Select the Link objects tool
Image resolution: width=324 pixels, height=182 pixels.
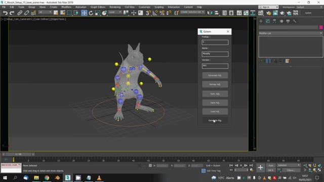(x=20, y=13)
